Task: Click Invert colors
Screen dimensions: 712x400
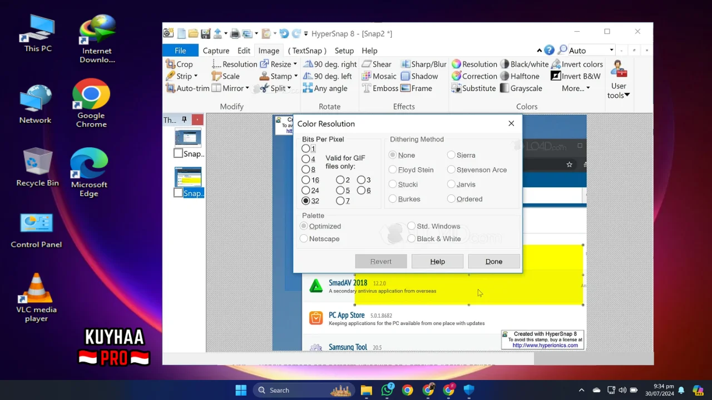Action: coord(577,64)
